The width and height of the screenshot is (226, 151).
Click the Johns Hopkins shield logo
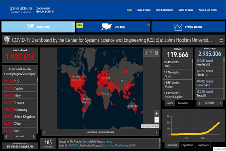(x=7, y=40)
